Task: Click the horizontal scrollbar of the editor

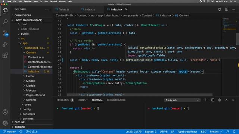Action: click(139, 95)
